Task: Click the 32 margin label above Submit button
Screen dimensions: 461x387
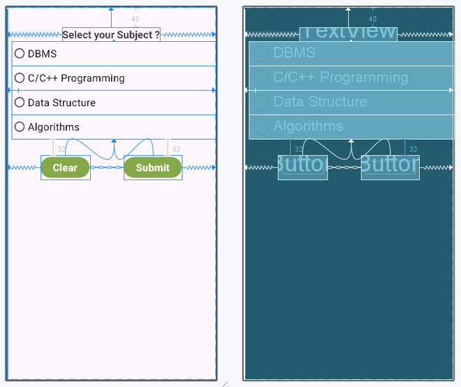Action: pyautogui.click(x=176, y=149)
